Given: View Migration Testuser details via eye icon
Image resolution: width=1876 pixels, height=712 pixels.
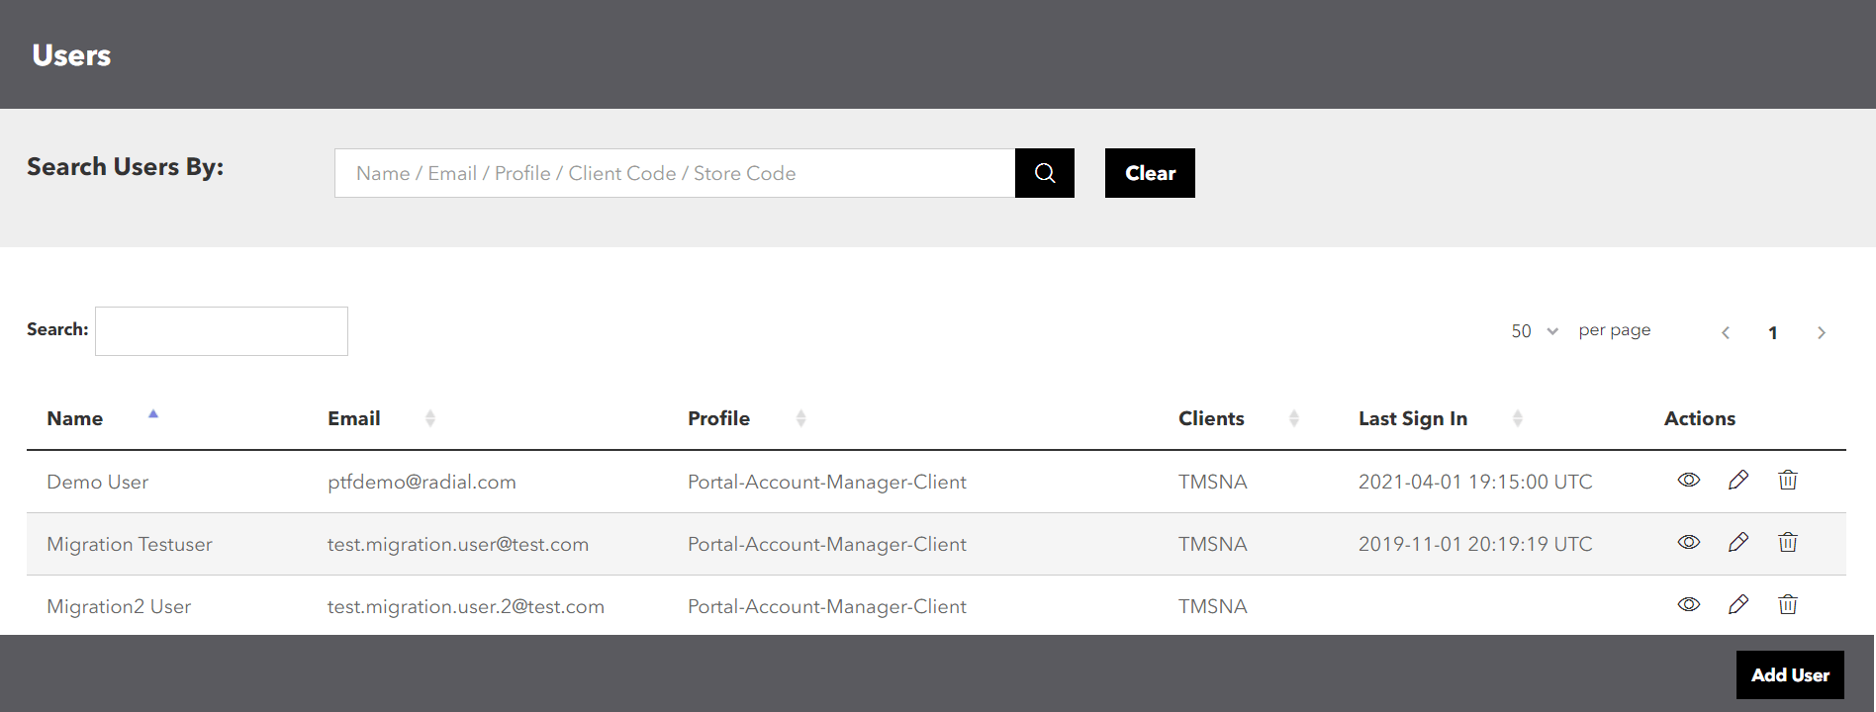Looking at the screenshot, I should tap(1688, 543).
